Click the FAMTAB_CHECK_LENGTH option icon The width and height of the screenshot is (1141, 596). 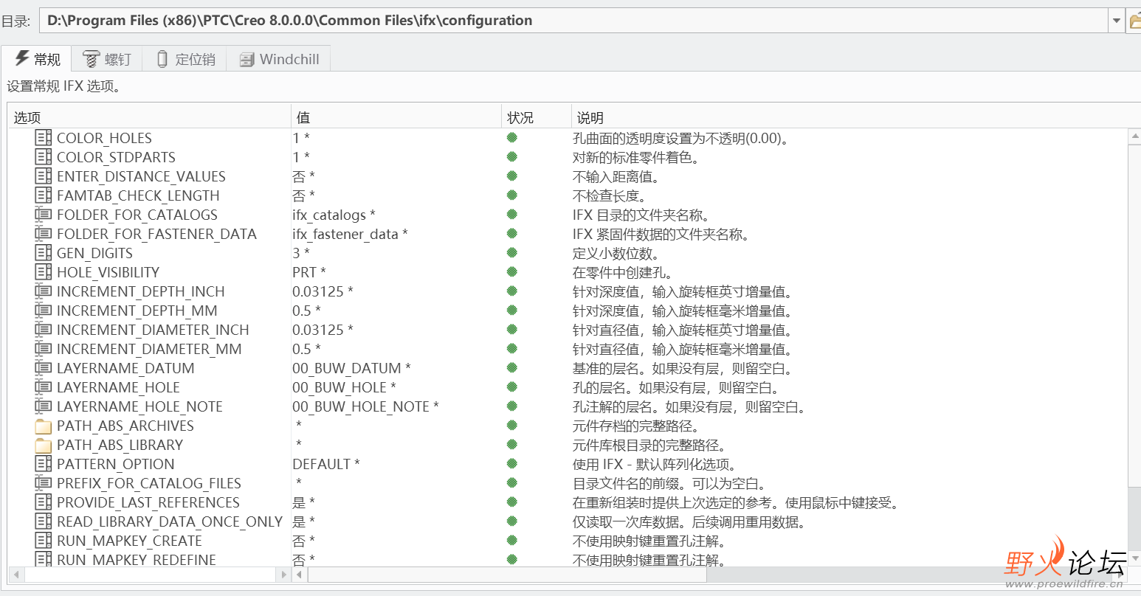pyautogui.click(x=44, y=195)
